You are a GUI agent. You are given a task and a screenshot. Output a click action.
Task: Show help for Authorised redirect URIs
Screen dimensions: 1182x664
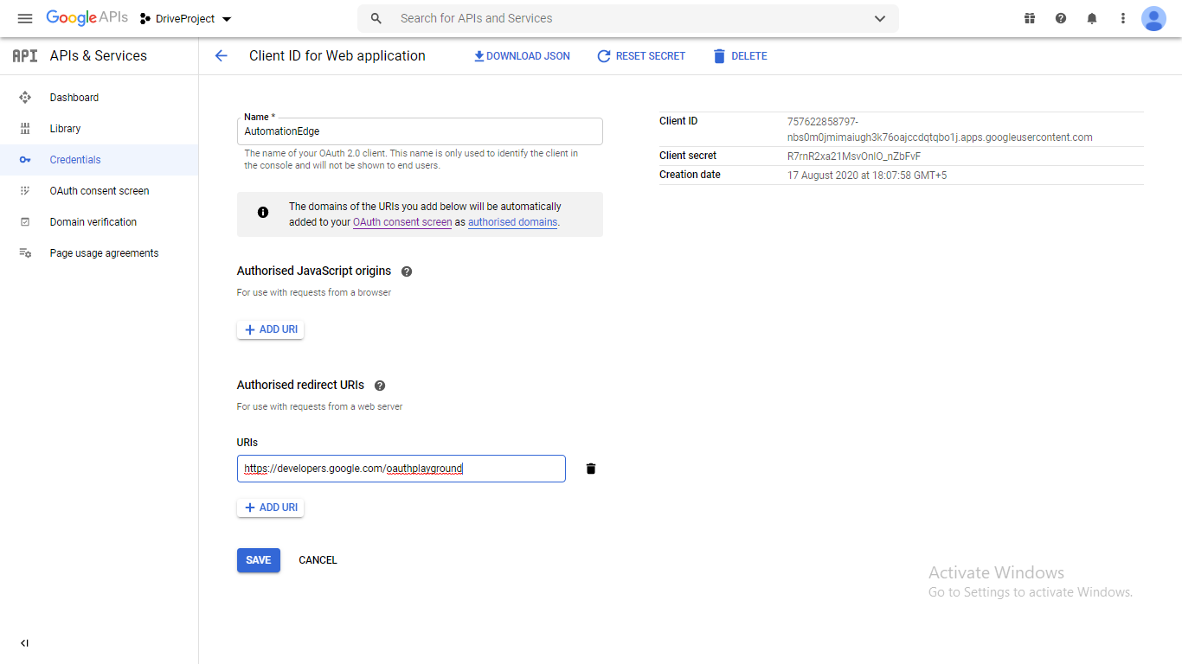click(380, 386)
